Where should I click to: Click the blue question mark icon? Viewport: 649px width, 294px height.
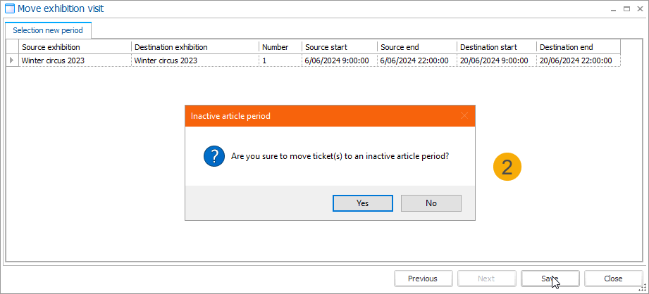tap(214, 158)
